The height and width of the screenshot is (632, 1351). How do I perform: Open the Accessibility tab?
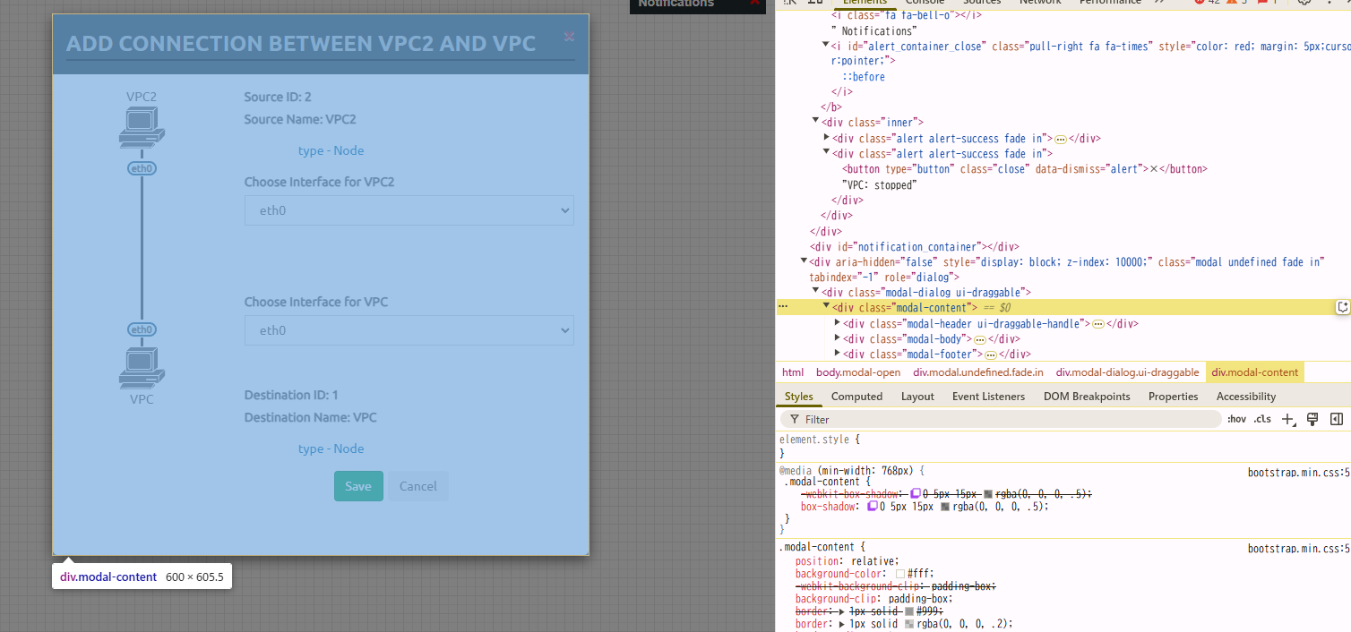(x=1245, y=397)
